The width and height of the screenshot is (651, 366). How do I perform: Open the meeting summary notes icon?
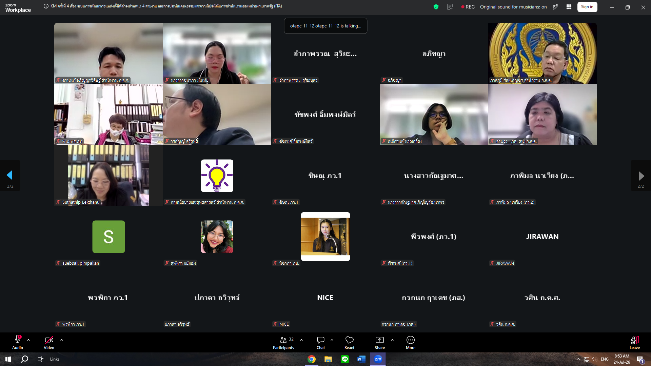(450, 7)
